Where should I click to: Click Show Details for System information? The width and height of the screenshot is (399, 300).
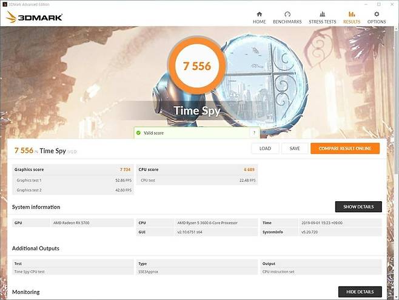[x=358, y=207]
